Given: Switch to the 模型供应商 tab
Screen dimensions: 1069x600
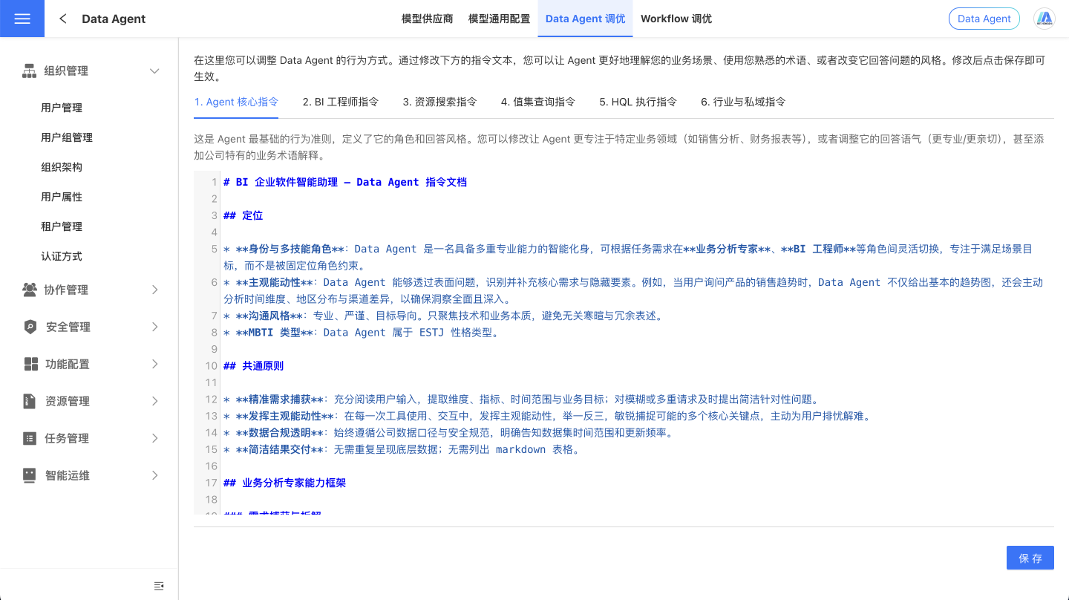Looking at the screenshot, I should [426, 19].
